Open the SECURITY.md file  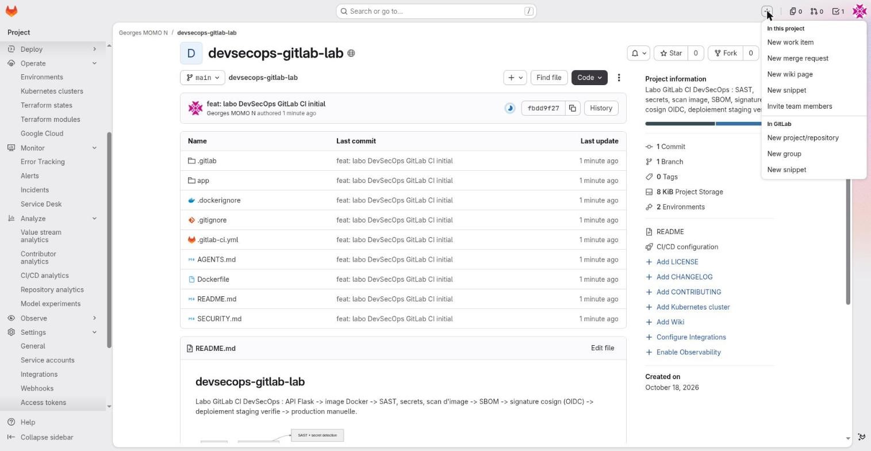(219, 319)
